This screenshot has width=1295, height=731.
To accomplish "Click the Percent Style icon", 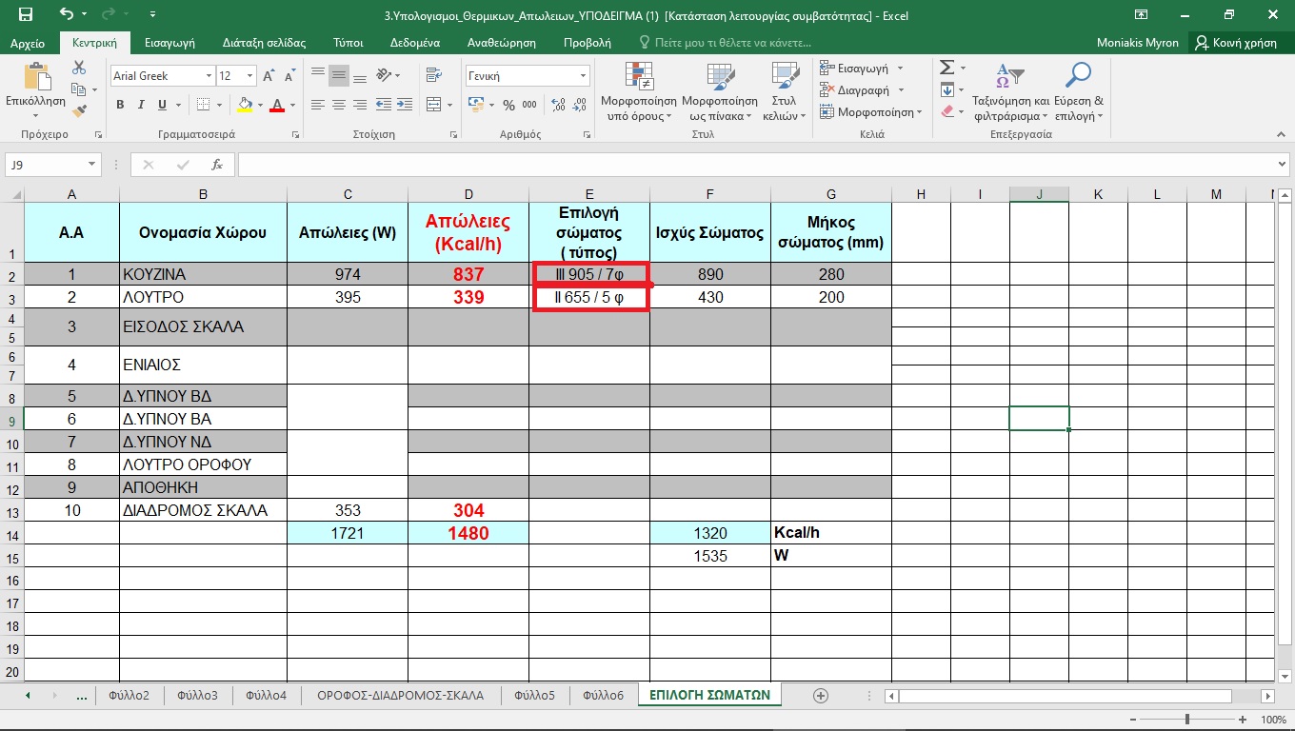I will [x=508, y=105].
